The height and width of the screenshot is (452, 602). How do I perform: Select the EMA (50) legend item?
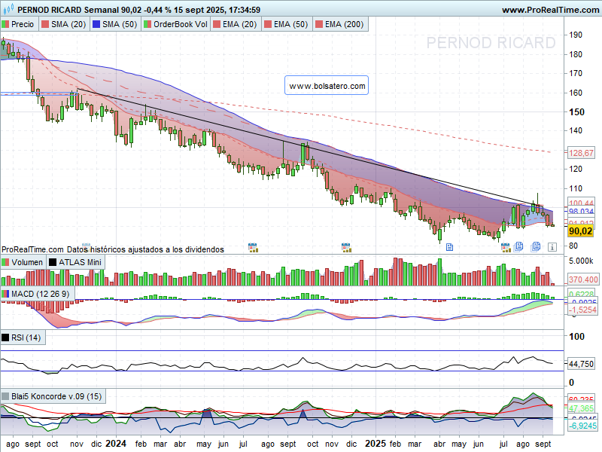click(287, 24)
